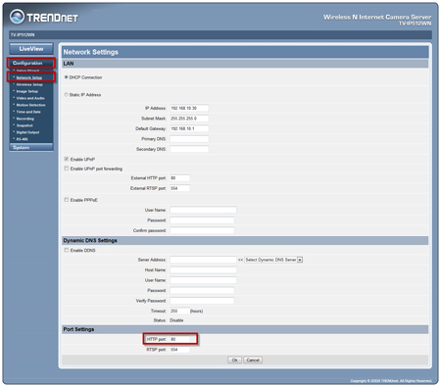Click the External HTTP port field
This screenshot has height=387, width=441.
tap(179, 178)
